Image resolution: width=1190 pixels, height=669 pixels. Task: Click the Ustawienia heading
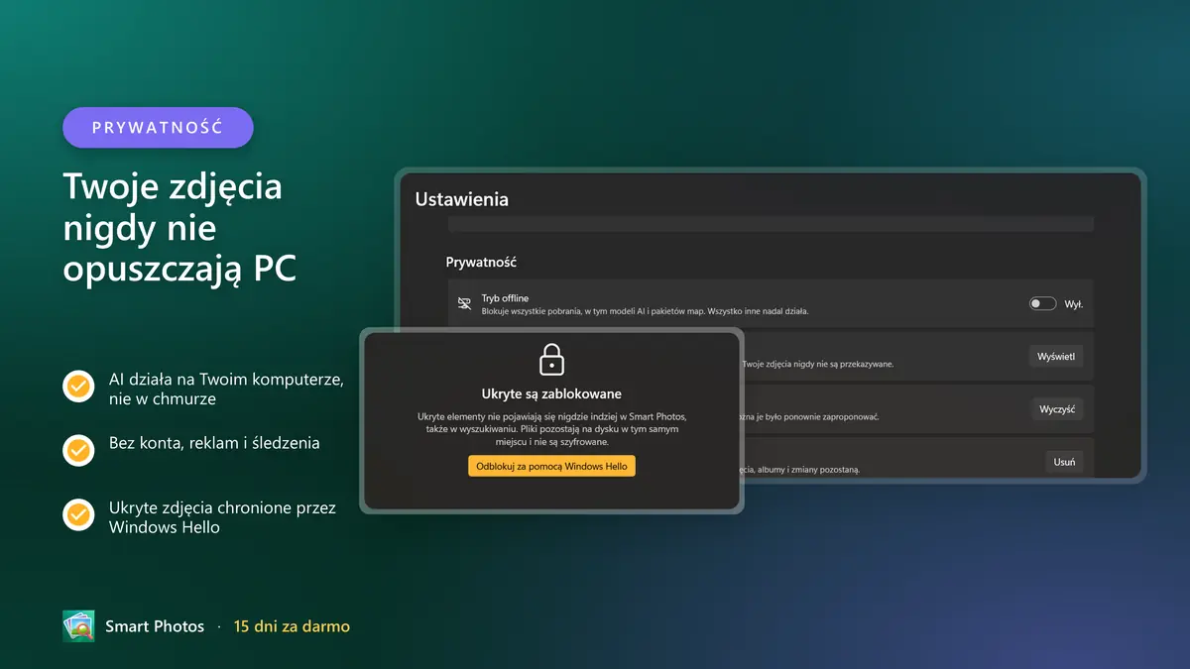click(461, 199)
